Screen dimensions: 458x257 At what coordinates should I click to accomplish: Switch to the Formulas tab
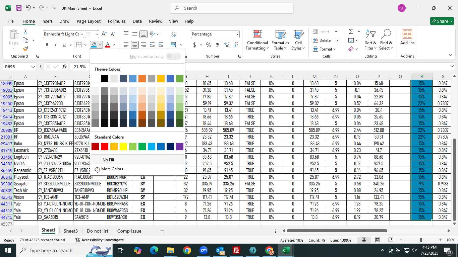coord(117,21)
